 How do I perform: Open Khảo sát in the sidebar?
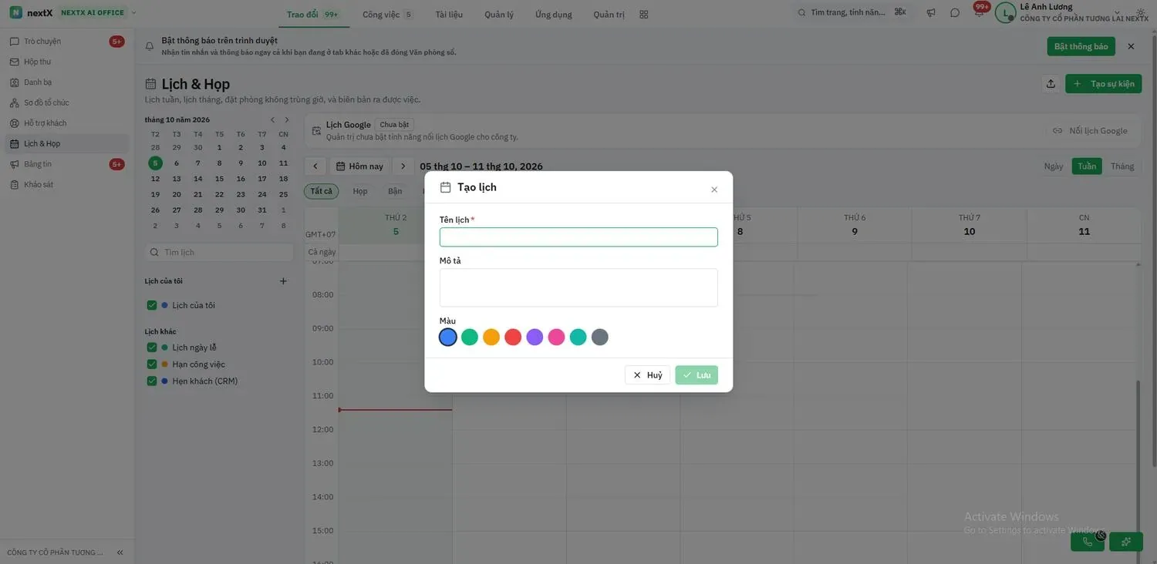click(66, 185)
